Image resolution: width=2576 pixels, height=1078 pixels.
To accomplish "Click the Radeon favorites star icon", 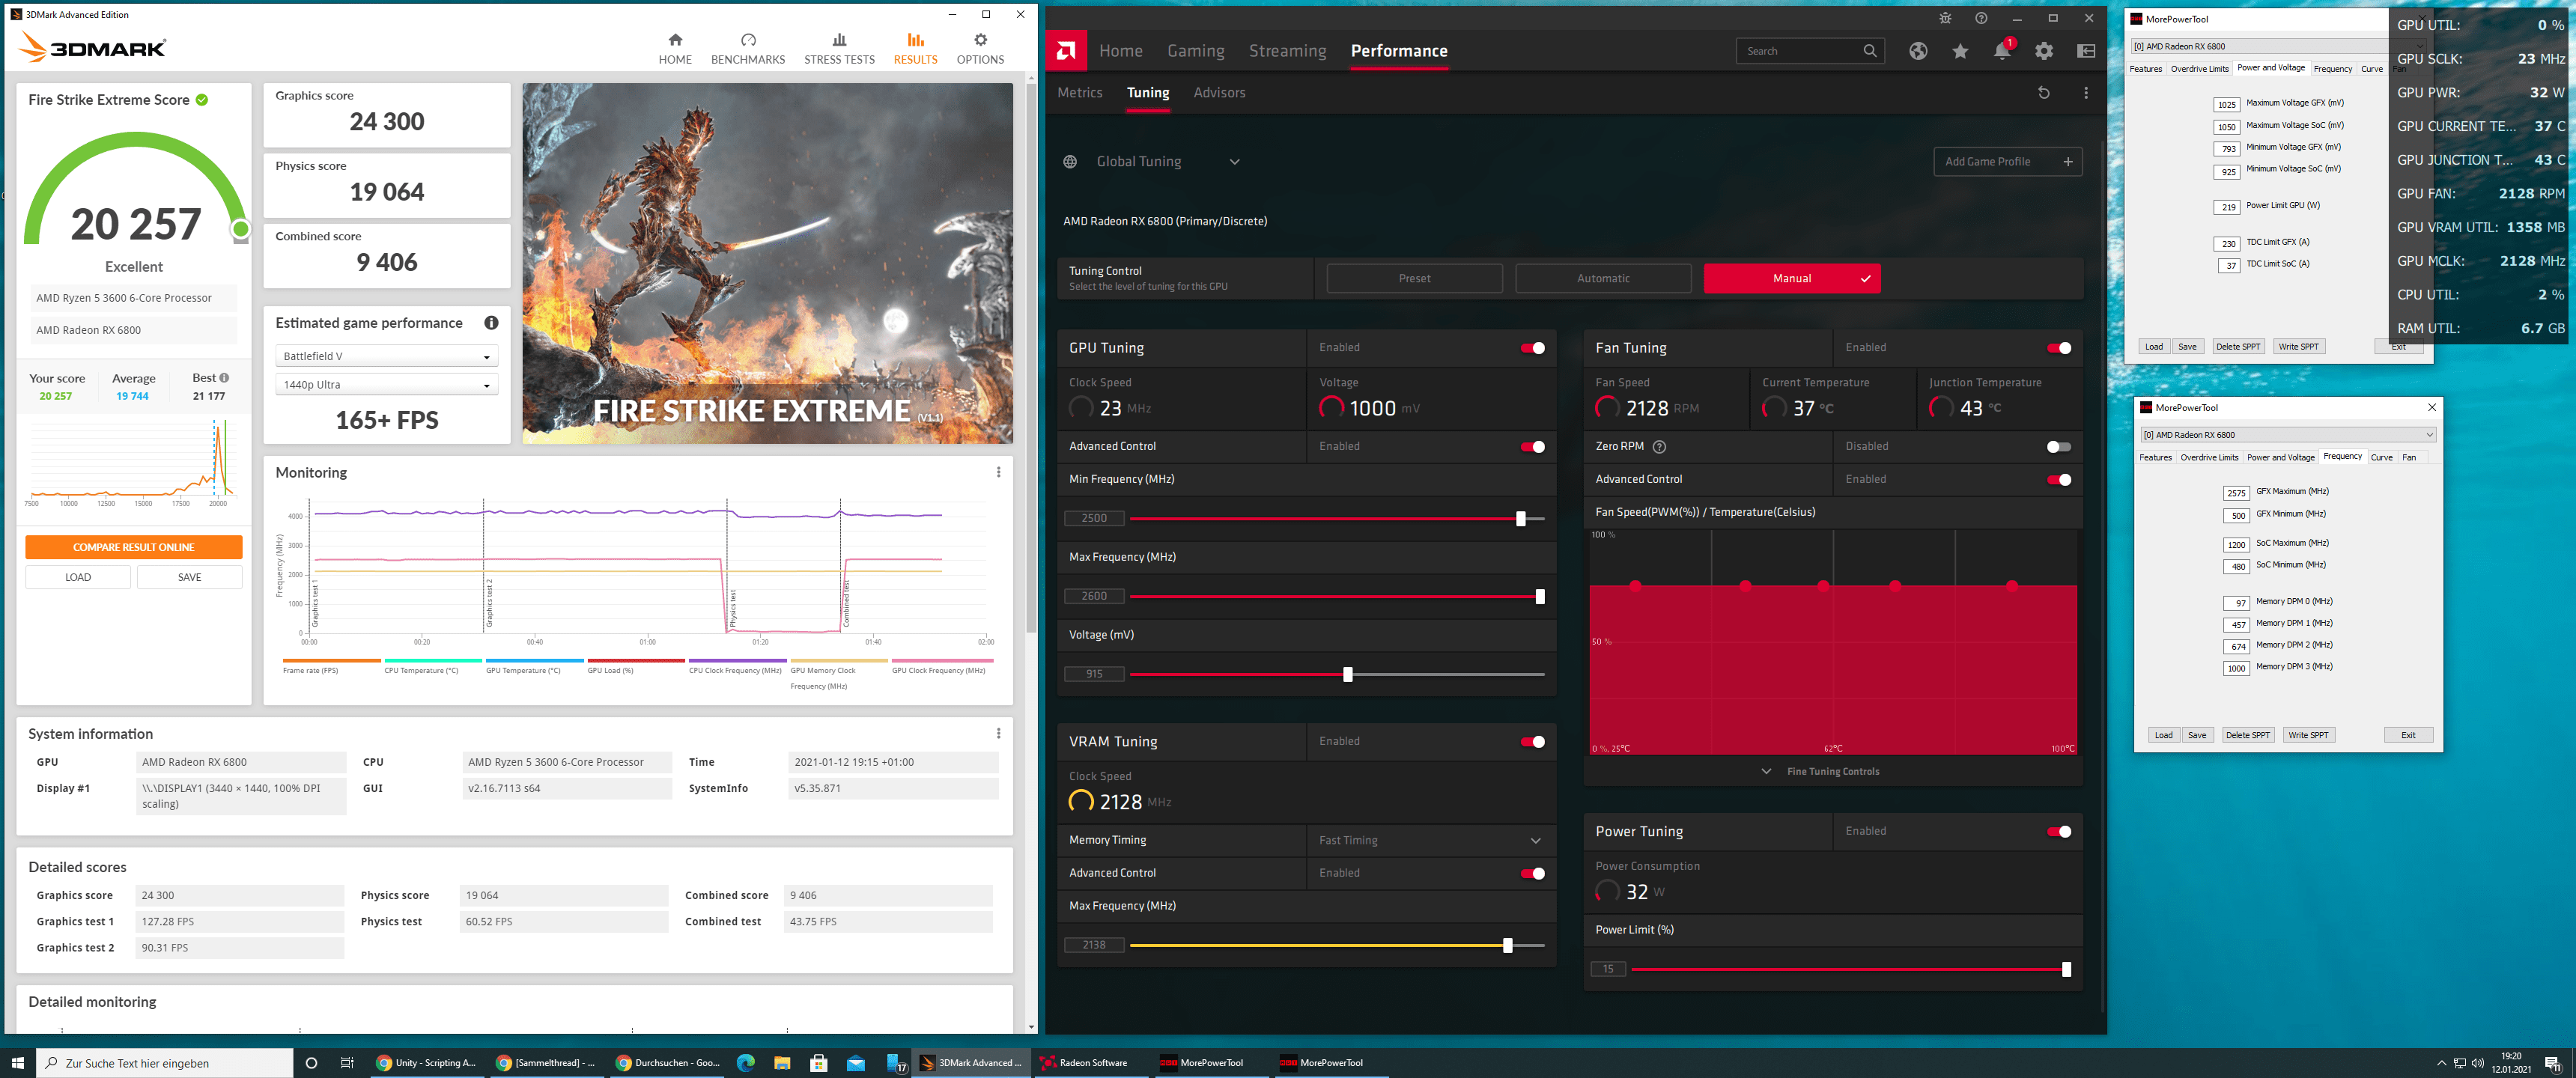I will (x=1959, y=51).
